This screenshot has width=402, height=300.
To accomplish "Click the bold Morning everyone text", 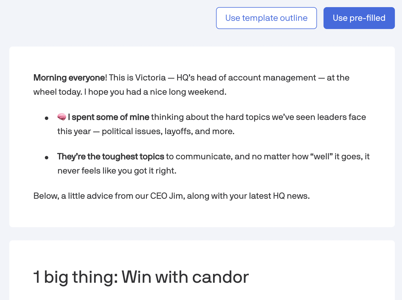I will coord(69,78).
